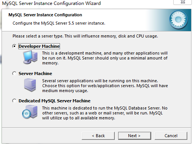Click the Dedicated MySQL Server gear icon

[30, 112]
